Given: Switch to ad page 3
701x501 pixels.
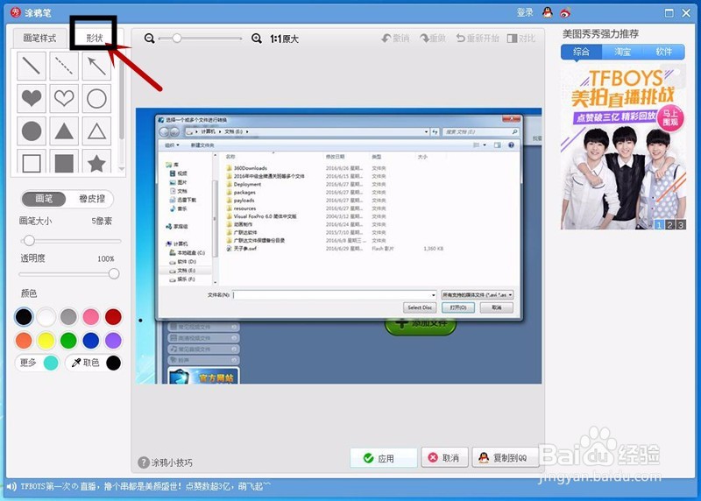Looking at the screenshot, I should pos(681,225).
